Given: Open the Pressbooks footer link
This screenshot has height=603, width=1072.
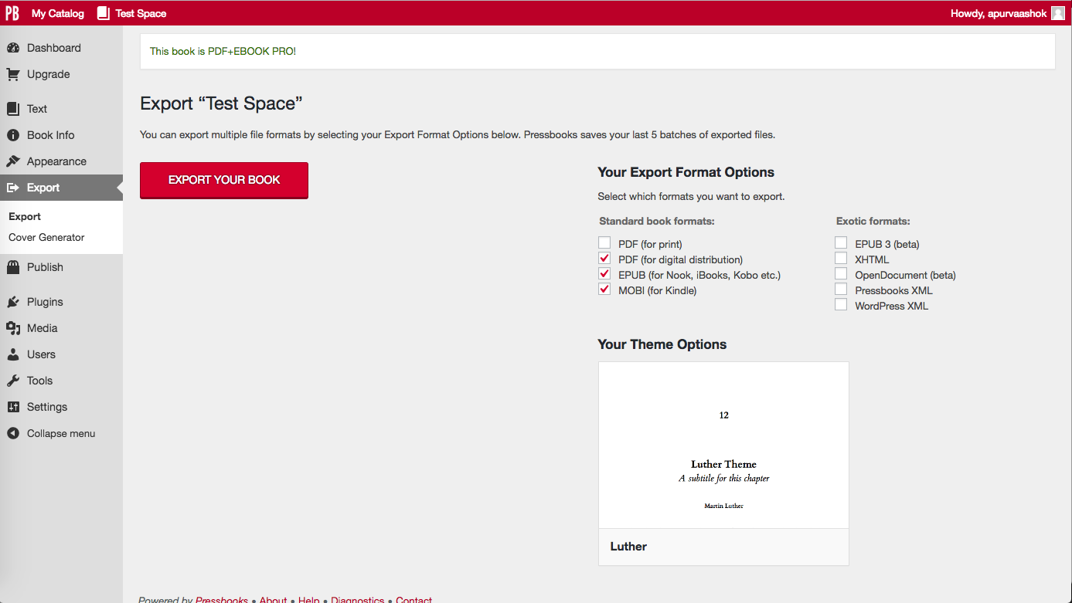Looking at the screenshot, I should click(x=222, y=599).
